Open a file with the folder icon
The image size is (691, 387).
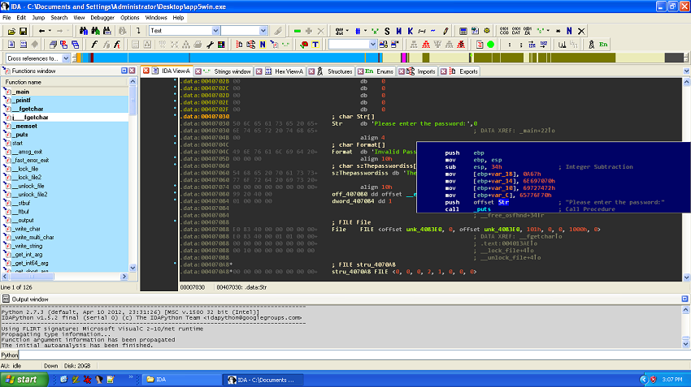tap(11, 31)
